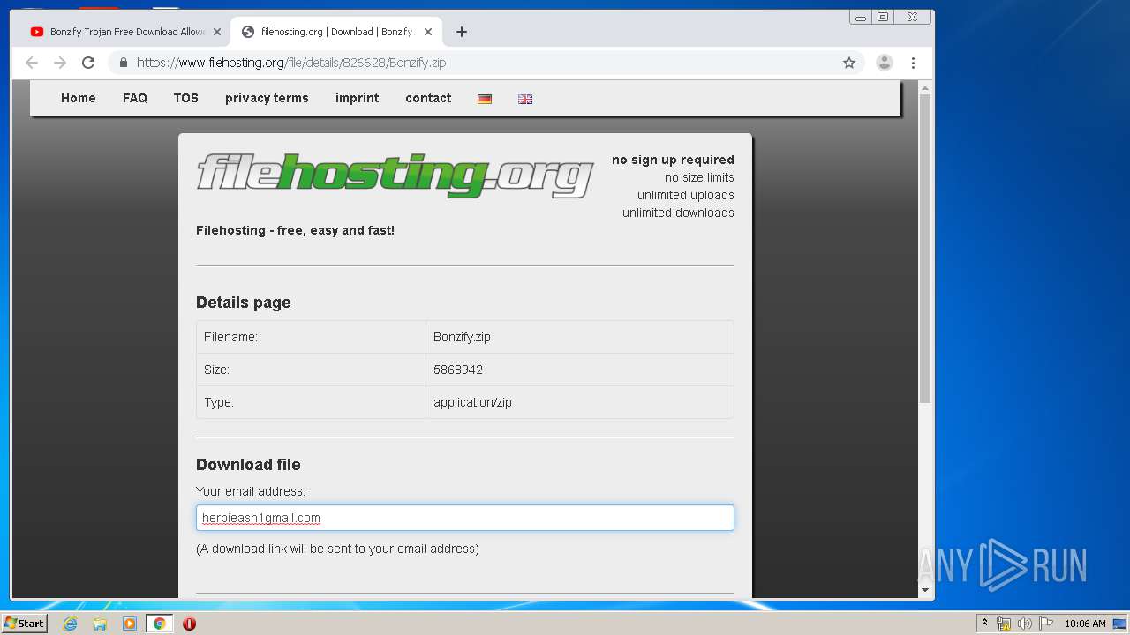Open the Chrome profile avatar
This screenshot has height=635, width=1130.
tap(885, 63)
